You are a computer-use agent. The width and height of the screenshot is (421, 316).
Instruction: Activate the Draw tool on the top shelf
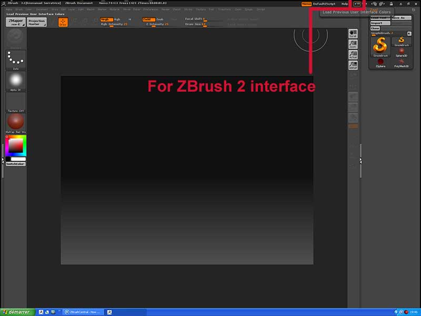pyautogui.click(x=64, y=22)
